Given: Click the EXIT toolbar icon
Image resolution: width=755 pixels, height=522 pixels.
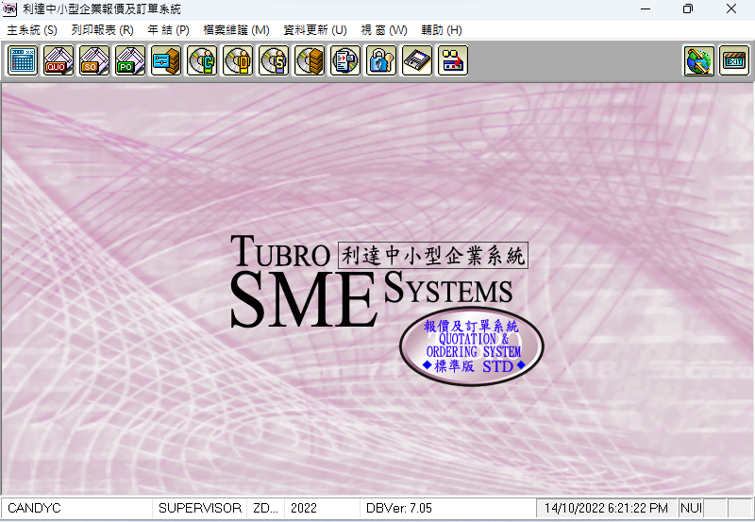Looking at the screenshot, I should pyautogui.click(x=734, y=60).
